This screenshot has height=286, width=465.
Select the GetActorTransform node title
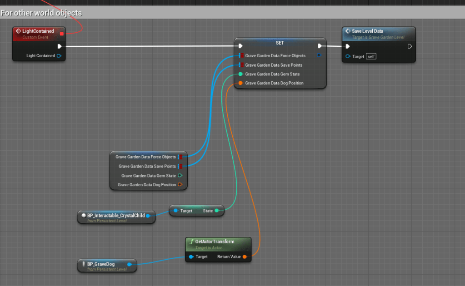pyautogui.click(x=215, y=242)
